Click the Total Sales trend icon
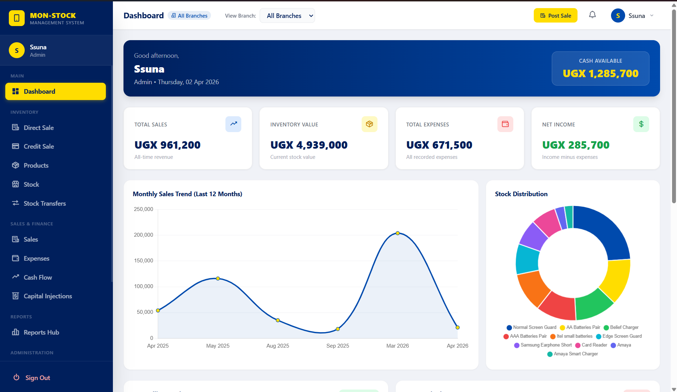This screenshot has width=677, height=392. [233, 124]
